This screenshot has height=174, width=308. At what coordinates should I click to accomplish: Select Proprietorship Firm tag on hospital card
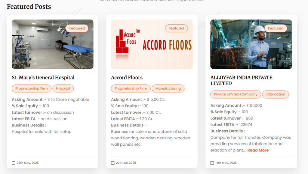(31, 89)
